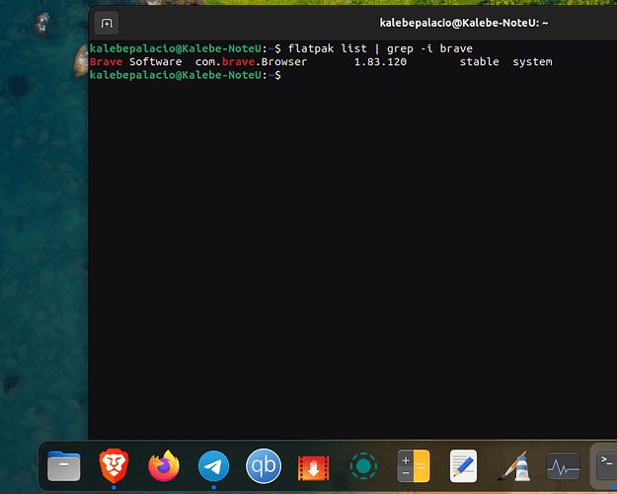Viewport: 617px width, 494px height.
Task: Open the teal circle screen recorder icon
Action: [363, 464]
